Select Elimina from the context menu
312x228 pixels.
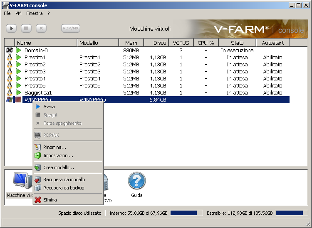coord(68,200)
